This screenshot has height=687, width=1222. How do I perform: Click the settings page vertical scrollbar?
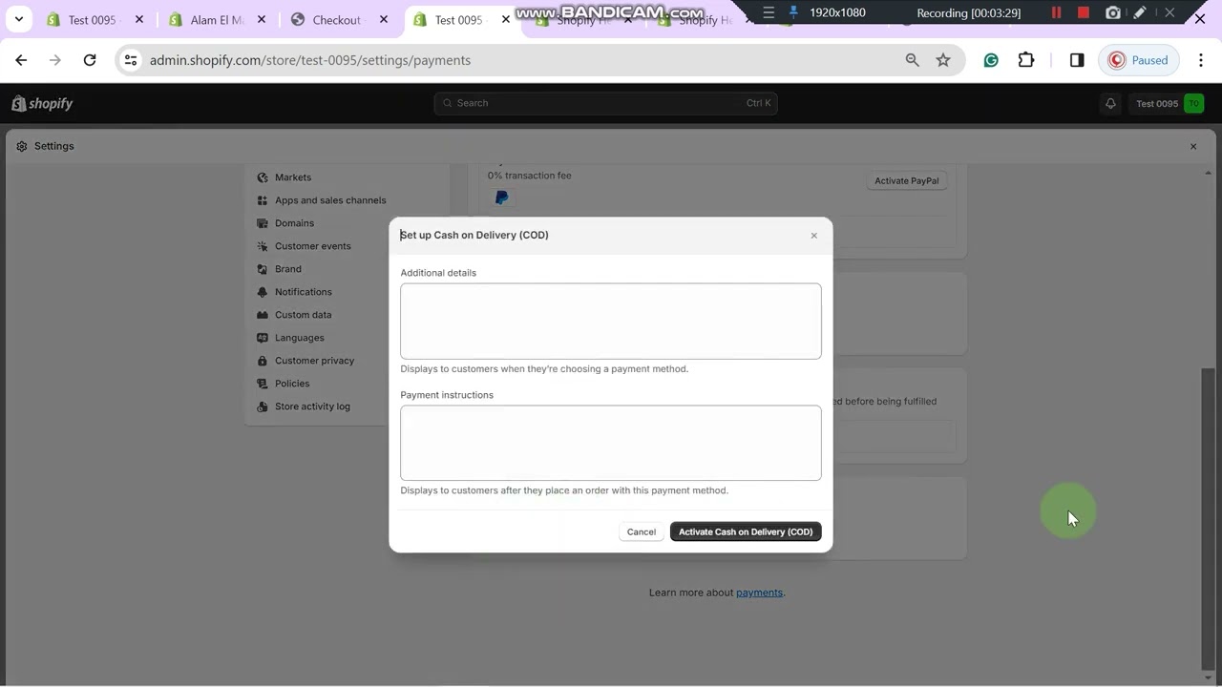(x=1209, y=519)
